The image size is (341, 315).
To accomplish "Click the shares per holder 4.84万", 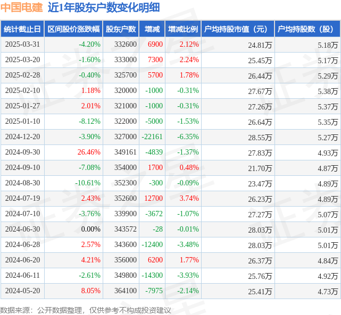I will tap(328, 261).
